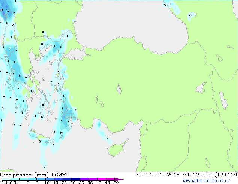Click Lake Van in eastern Turkey
The width and height of the screenshot is (238, 184).
[201, 88]
